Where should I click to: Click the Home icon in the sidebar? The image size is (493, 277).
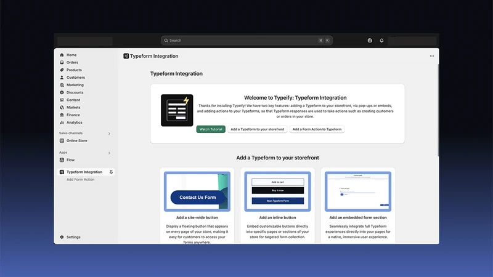62,55
